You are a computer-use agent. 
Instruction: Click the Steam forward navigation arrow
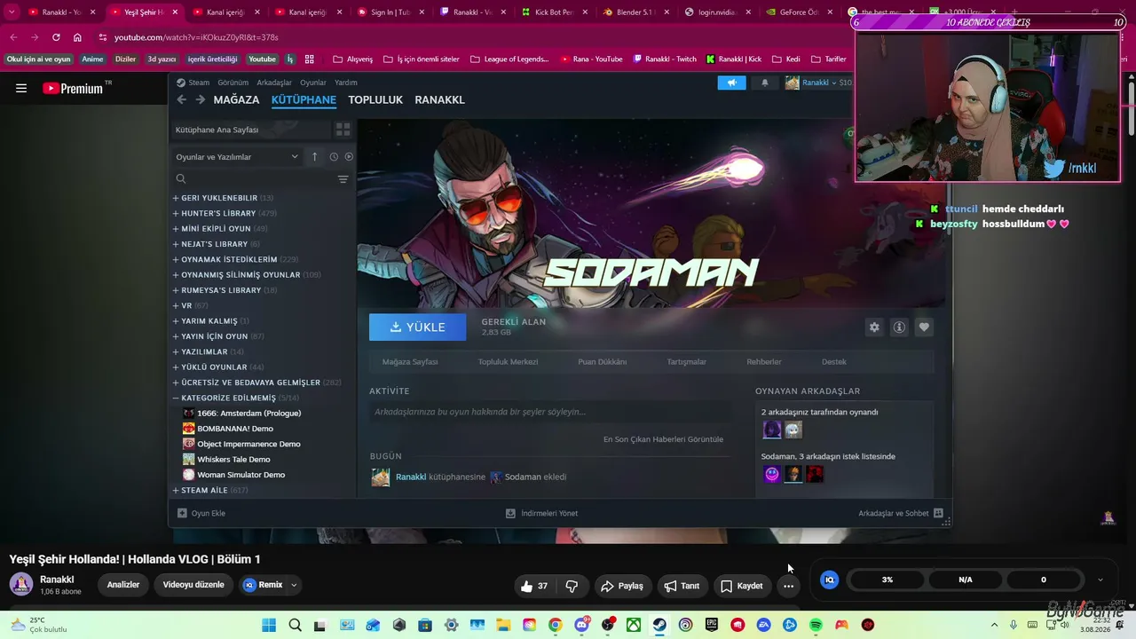pyautogui.click(x=200, y=99)
